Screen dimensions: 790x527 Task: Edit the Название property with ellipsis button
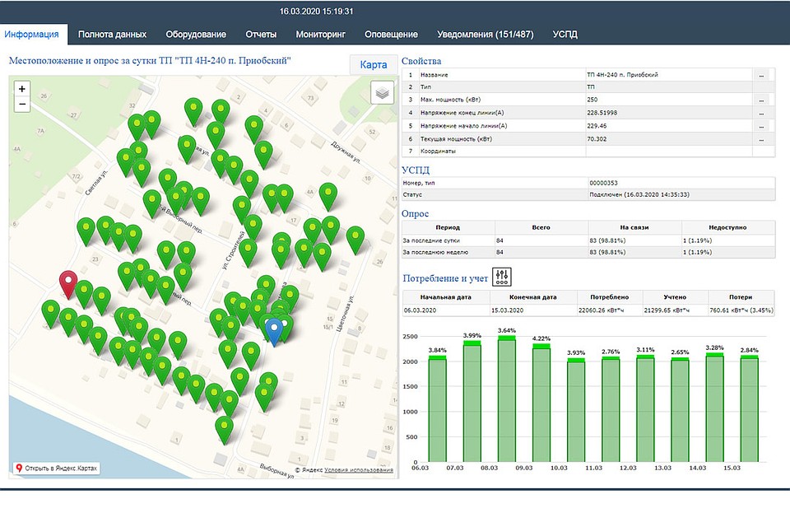(761, 75)
